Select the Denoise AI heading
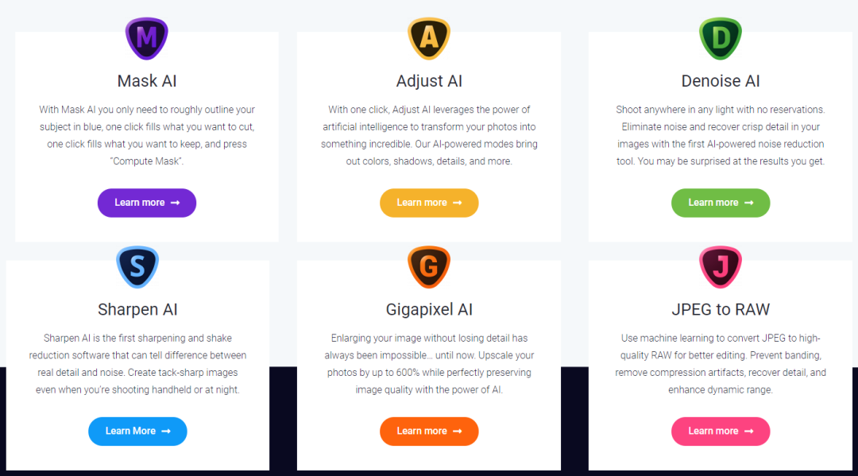Viewport: 858px width, 476px height. tap(721, 81)
